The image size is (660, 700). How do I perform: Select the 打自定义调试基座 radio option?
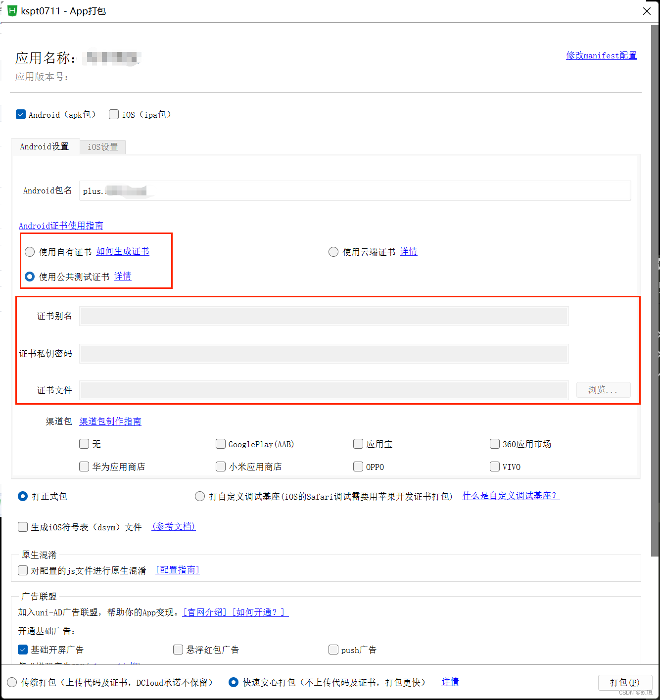coord(200,496)
